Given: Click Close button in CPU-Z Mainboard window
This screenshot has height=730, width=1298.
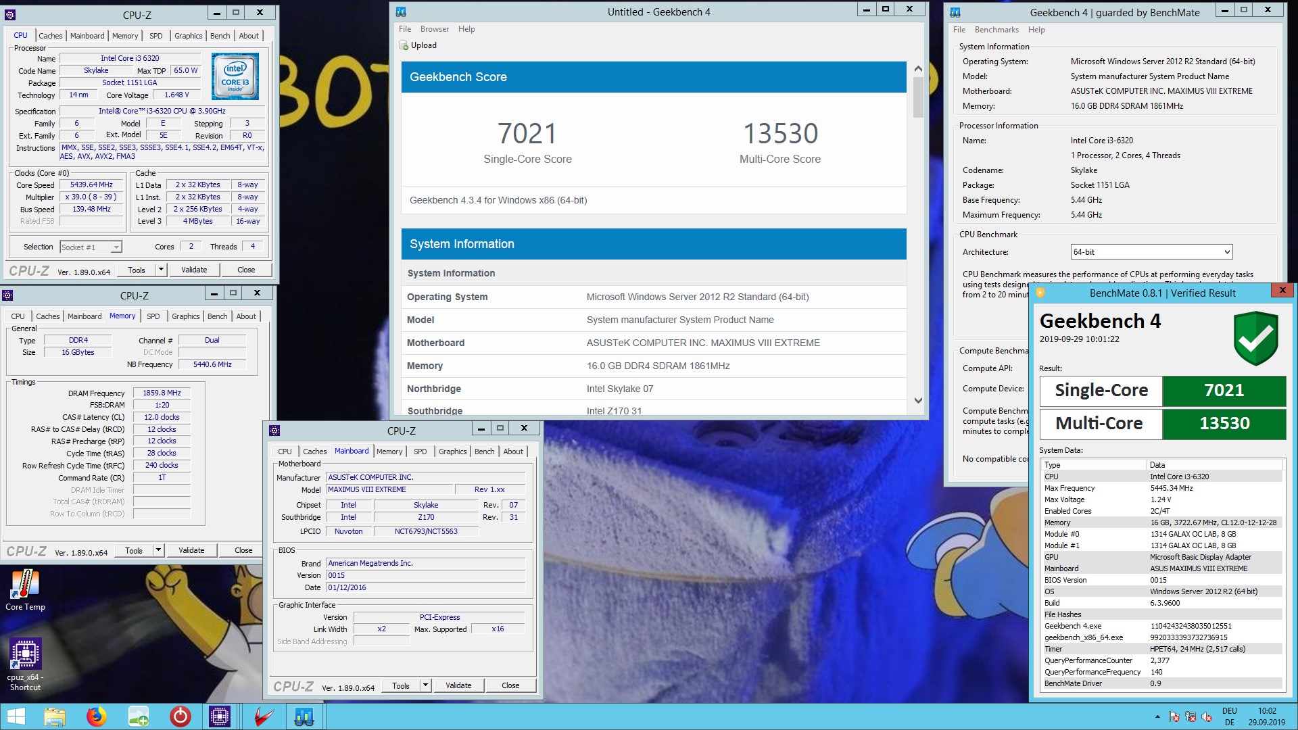Looking at the screenshot, I should tap(510, 685).
